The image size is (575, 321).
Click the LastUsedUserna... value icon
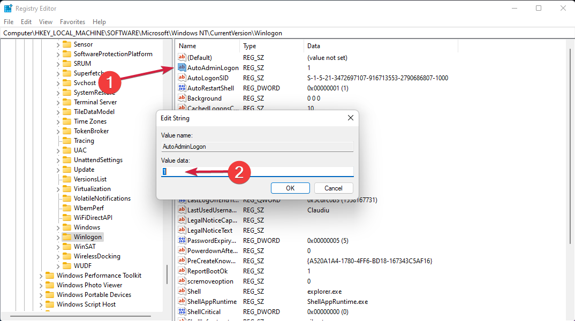click(182, 210)
